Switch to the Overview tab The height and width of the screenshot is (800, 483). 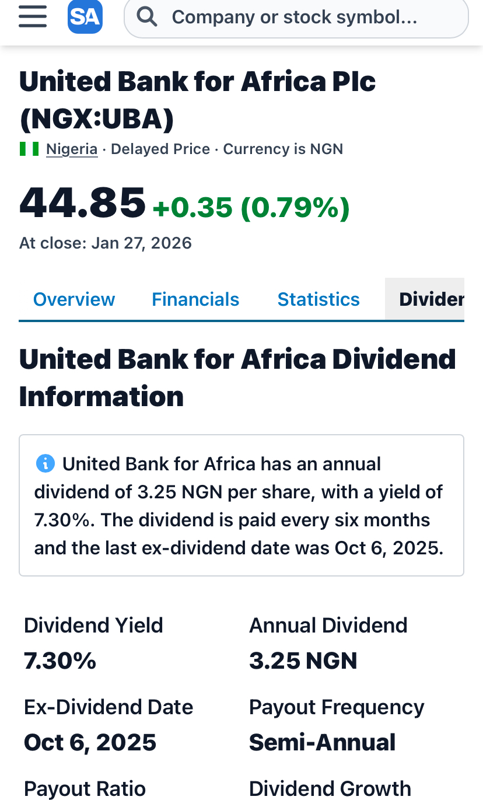(x=74, y=299)
